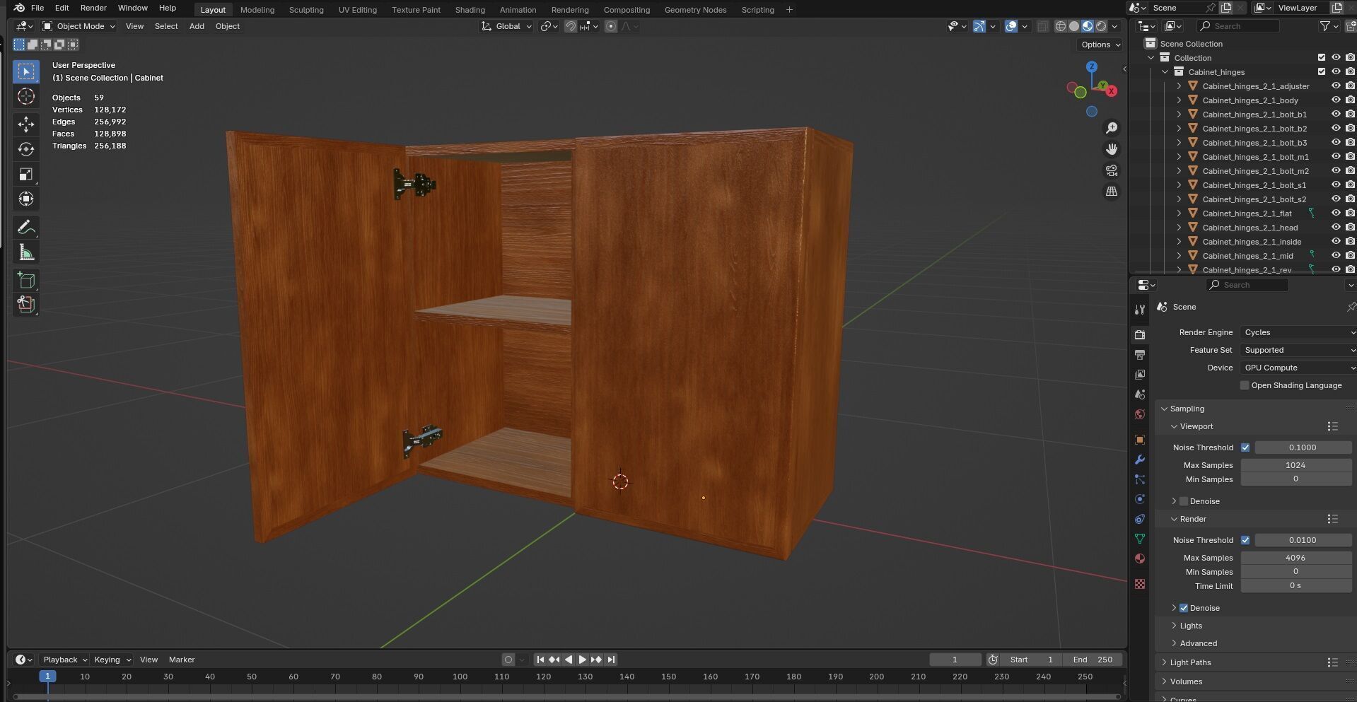The image size is (1357, 702).
Task: Open the viewport Add menu
Action: [x=197, y=26]
